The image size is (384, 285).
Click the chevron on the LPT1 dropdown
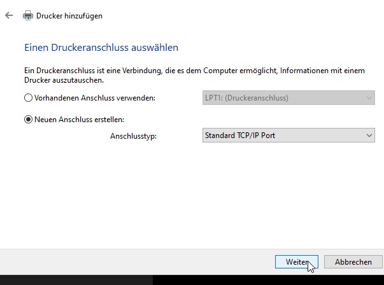click(369, 98)
